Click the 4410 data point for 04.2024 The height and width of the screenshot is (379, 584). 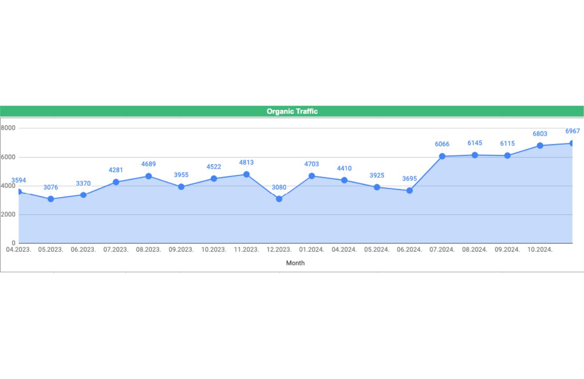[344, 180]
